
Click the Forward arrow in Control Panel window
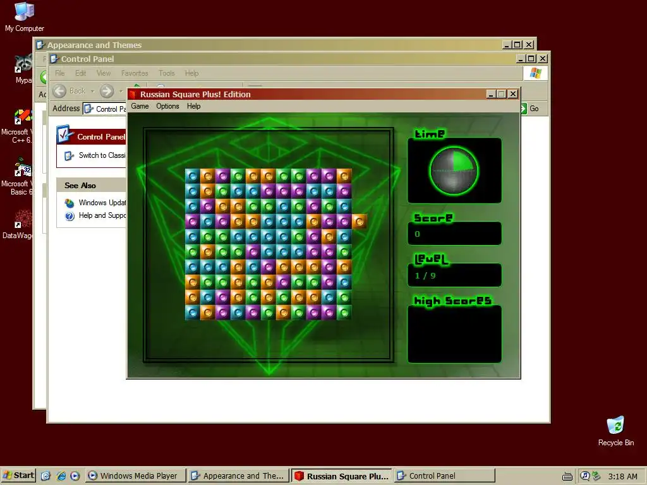(x=107, y=91)
